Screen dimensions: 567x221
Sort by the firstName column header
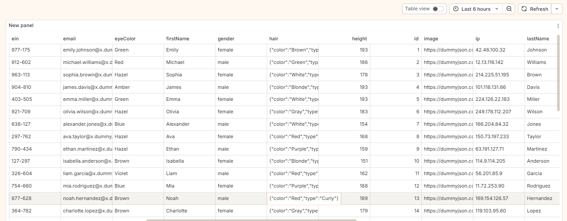[x=177, y=39]
